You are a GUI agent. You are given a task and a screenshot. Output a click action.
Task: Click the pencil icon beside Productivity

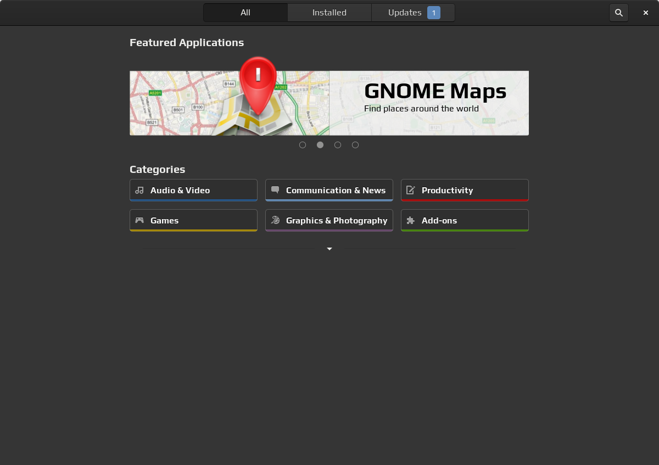410,190
